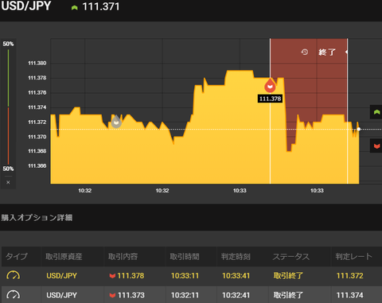Click the 終了 label in red zone
Viewport: 382px width, 303px height.
[x=327, y=52]
